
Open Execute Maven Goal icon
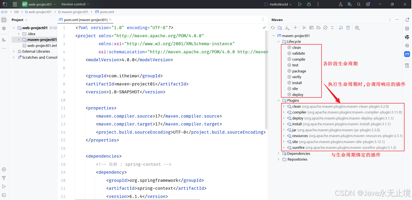point(311,28)
